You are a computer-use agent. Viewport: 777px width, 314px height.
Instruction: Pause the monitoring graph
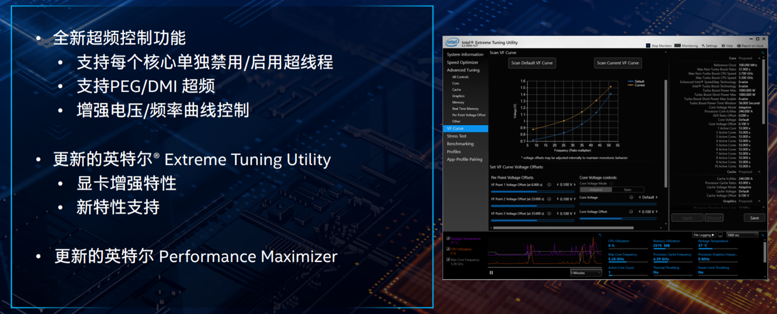[x=491, y=272]
